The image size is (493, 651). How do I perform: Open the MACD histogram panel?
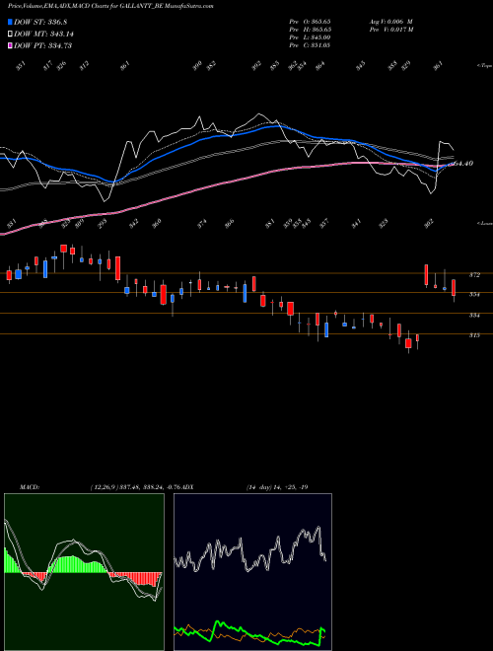pyautogui.click(x=84, y=572)
